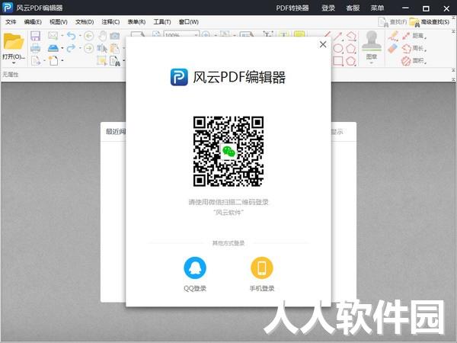The image size is (457, 343).
Task: Expand the Stamp (图章) dropdown arrow
Action: pyautogui.click(x=372, y=63)
